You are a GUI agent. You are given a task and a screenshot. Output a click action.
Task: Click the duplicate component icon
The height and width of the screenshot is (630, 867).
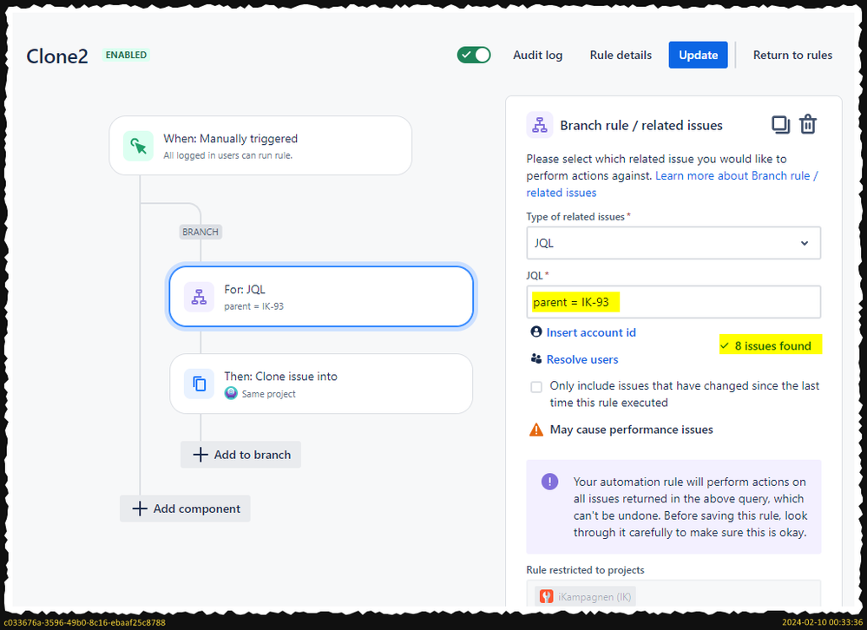[x=780, y=125]
